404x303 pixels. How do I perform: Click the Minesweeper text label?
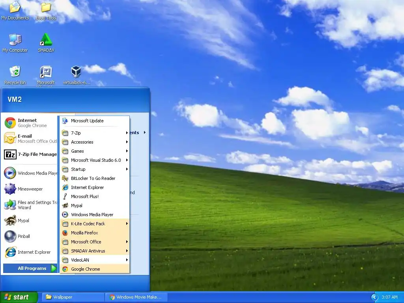point(30,189)
